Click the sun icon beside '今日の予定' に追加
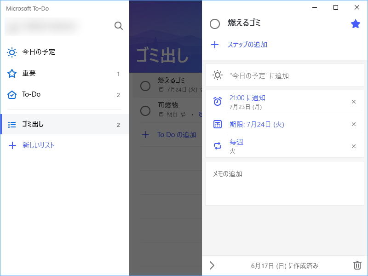This screenshot has width=368, height=276. click(x=215, y=75)
